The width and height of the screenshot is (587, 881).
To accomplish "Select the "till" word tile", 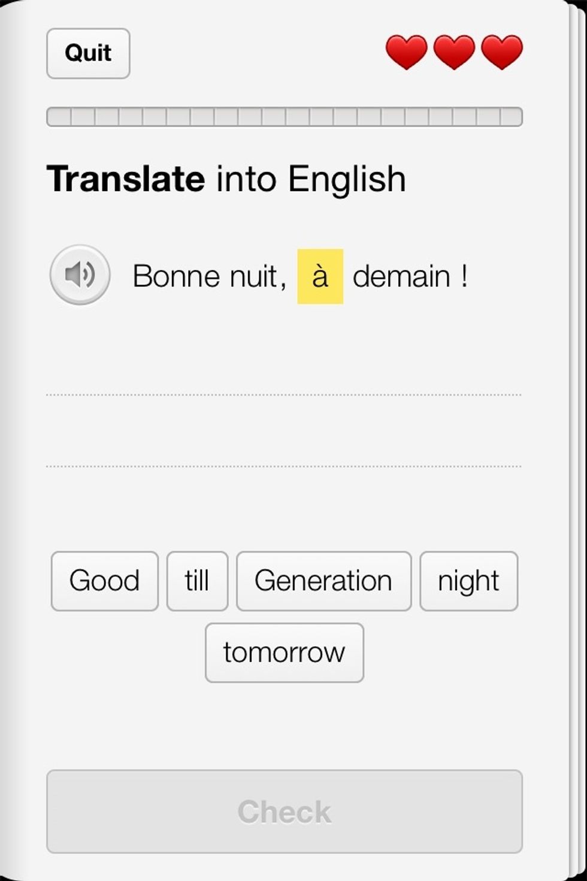I will pos(197,581).
